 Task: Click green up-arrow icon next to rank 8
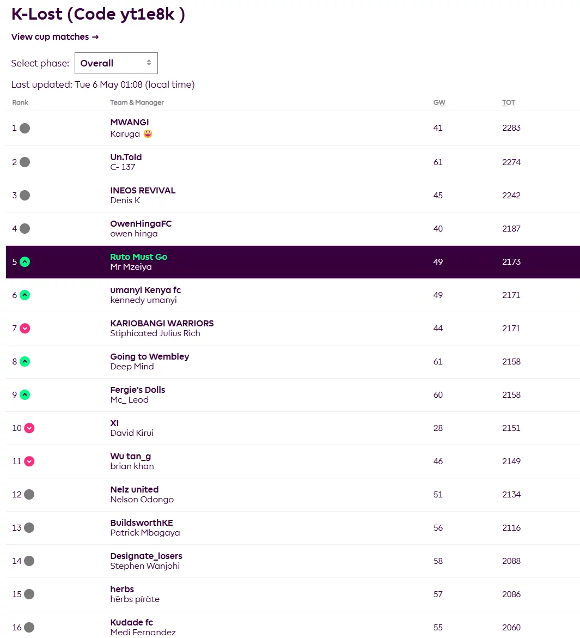(x=25, y=362)
